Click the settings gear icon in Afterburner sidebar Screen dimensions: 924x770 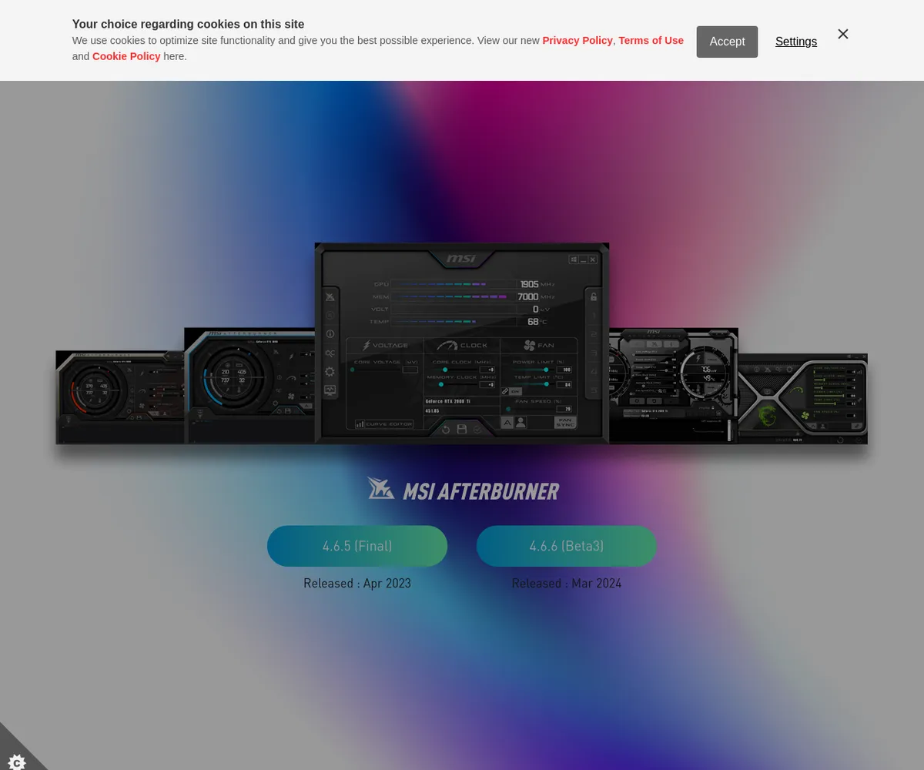tap(330, 372)
